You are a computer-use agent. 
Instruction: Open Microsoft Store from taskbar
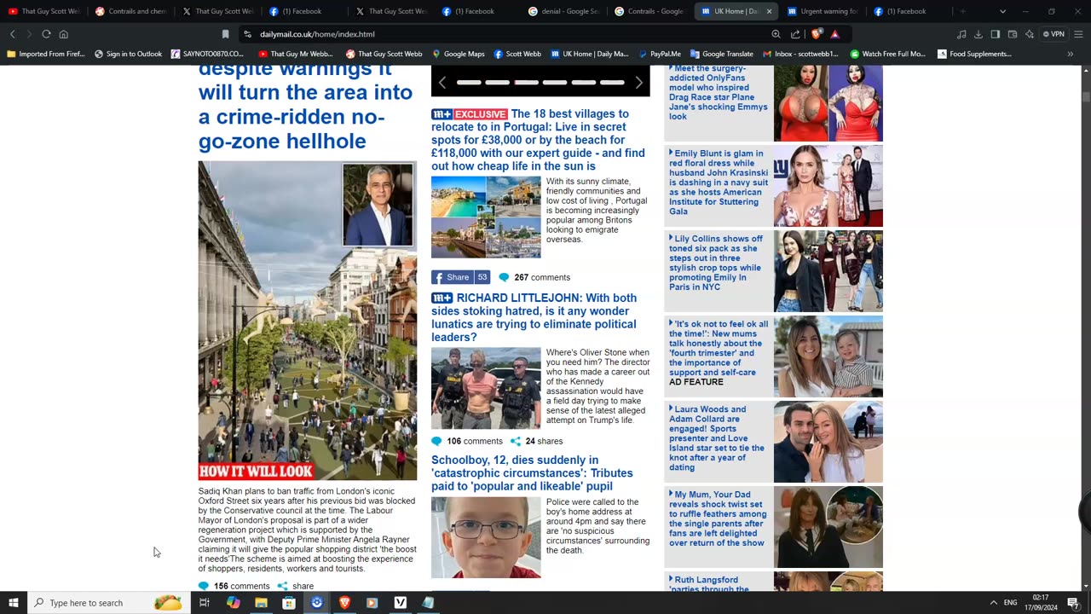click(x=289, y=603)
